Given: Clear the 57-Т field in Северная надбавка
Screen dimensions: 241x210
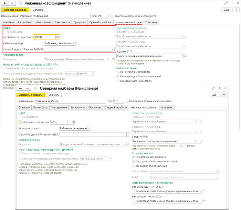Looking at the screenshot, I should (x=201, y=141).
